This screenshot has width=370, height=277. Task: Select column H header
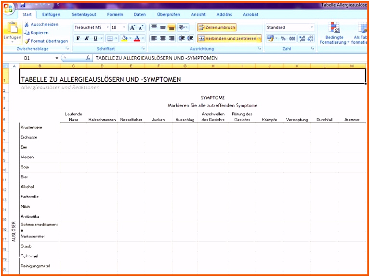click(x=213, y=66)
